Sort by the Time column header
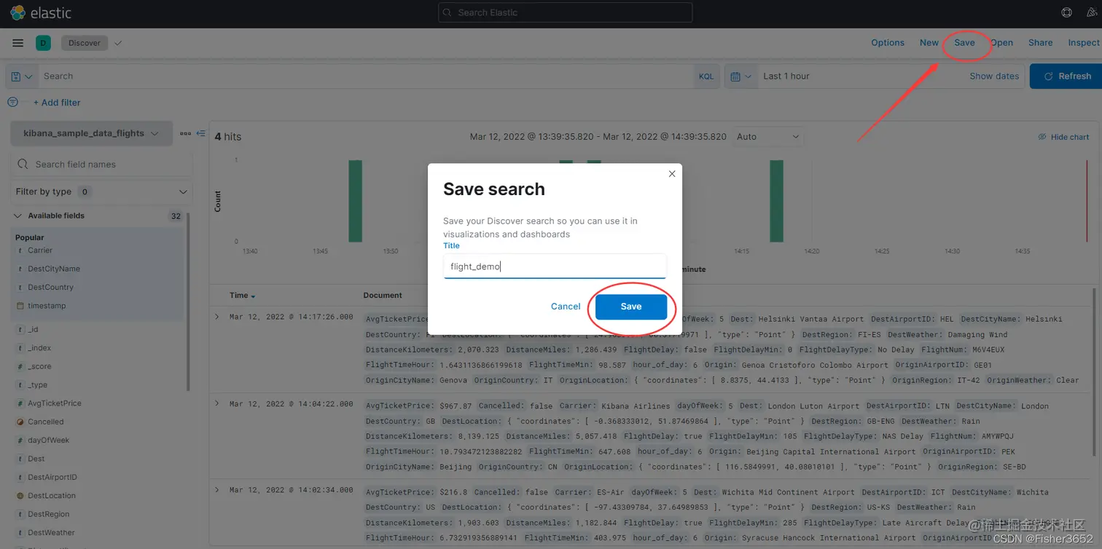The image size is (1102, 549). point(243,296)
